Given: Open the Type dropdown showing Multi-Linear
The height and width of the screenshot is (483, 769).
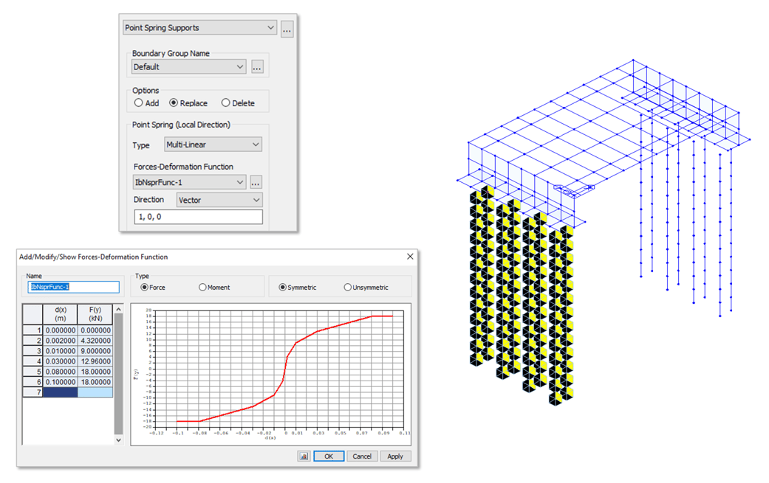Looking at the screenshot, I should click(212, 144).
